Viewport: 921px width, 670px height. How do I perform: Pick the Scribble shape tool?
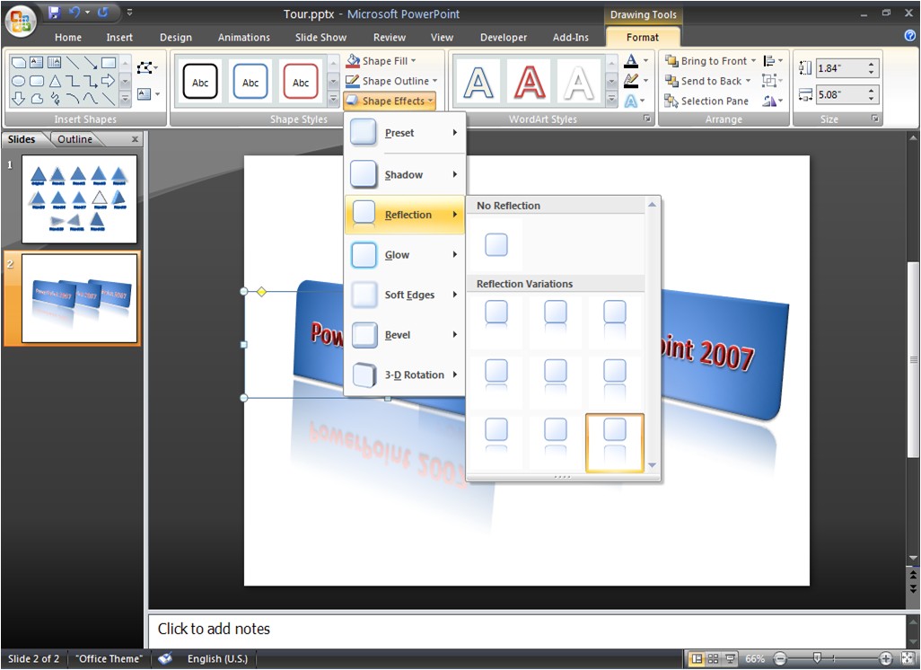point(55,99)
